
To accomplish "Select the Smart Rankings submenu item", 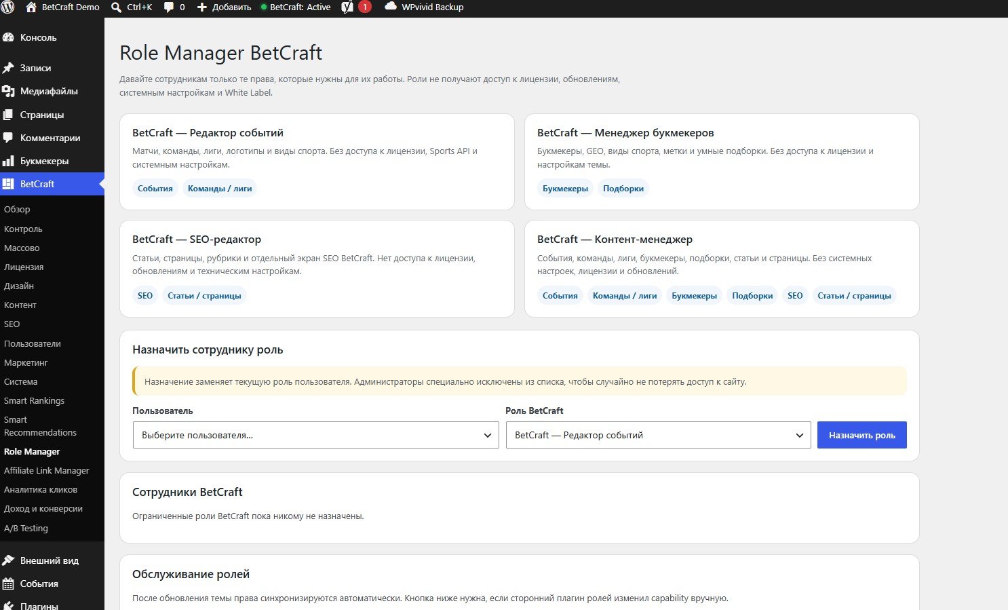I will [34, 400].
